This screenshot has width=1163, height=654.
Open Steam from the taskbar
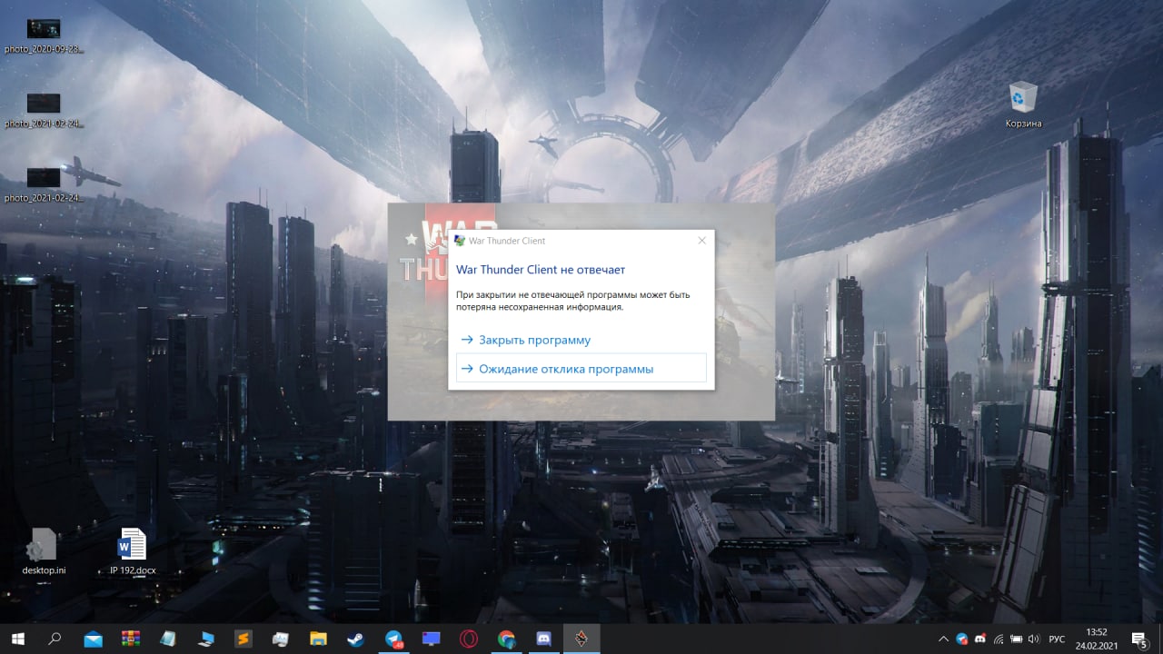(x=356, y=639)
